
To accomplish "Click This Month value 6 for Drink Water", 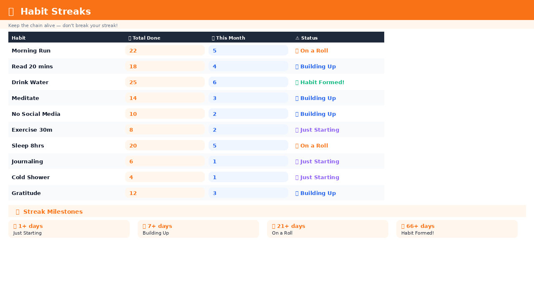I will coord(248,82).
